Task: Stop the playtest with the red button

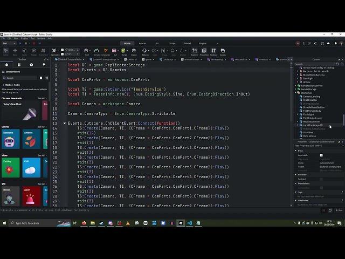Action: [33, 43]
